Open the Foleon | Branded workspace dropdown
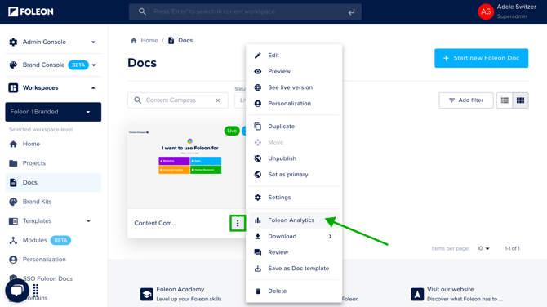Screen dimensions: 547x307 click(53, 112)
